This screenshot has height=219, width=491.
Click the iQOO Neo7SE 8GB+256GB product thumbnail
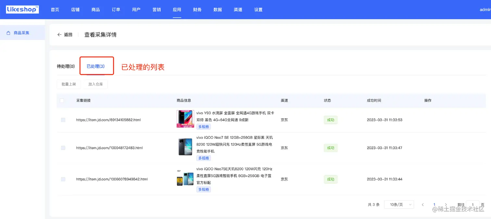(x=185, y=178)
